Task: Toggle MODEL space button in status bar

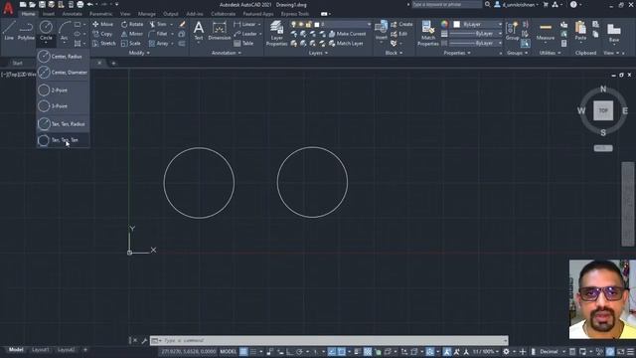Action: [x=228, y=351]
